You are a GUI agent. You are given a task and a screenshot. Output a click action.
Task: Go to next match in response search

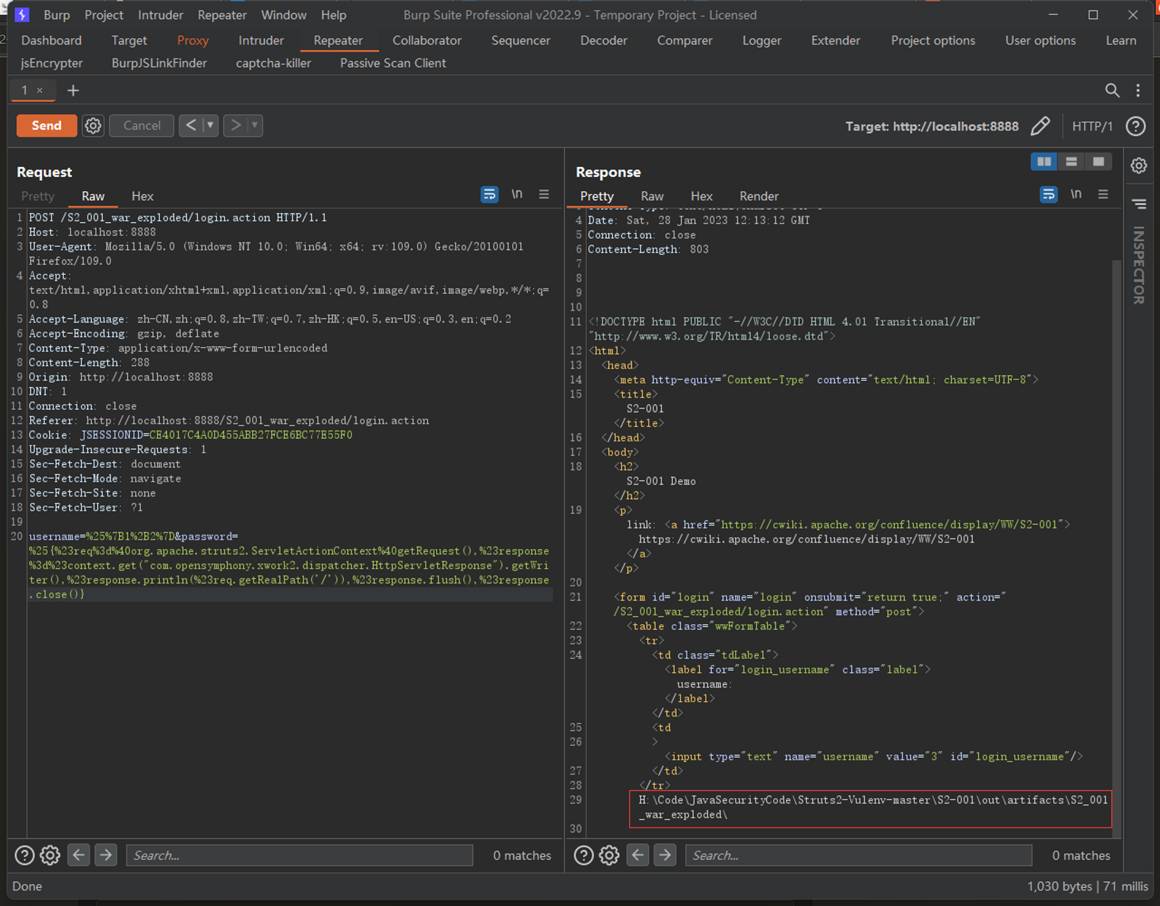coord(665,855)
